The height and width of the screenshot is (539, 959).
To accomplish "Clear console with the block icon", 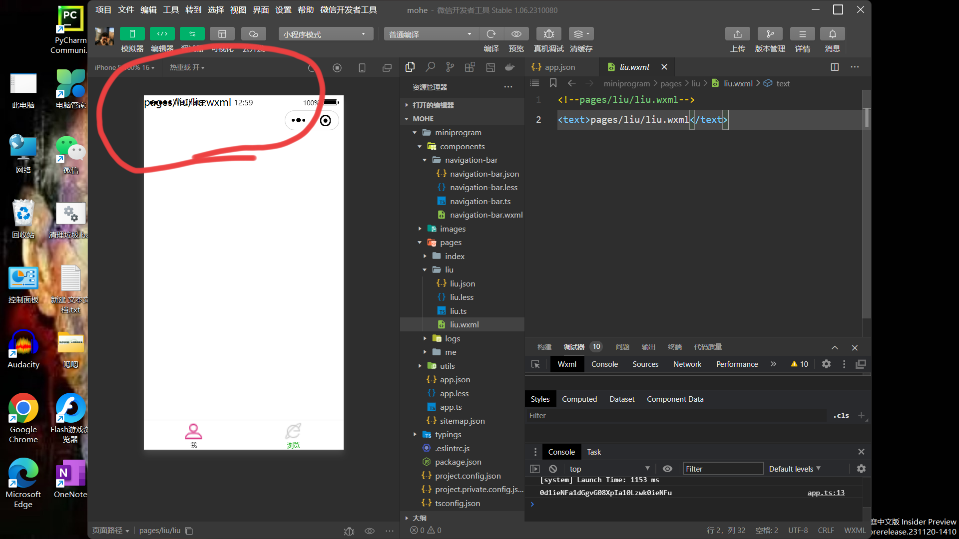I will tap(553, 469).
